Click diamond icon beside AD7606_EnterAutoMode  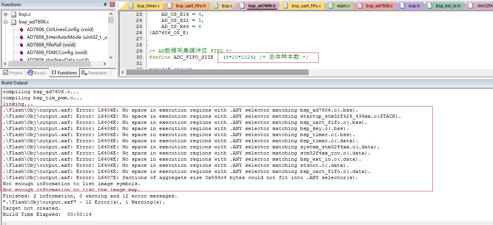21,37
